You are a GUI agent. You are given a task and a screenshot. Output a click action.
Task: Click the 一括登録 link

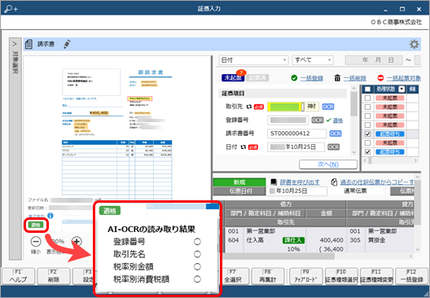[312, 78]
